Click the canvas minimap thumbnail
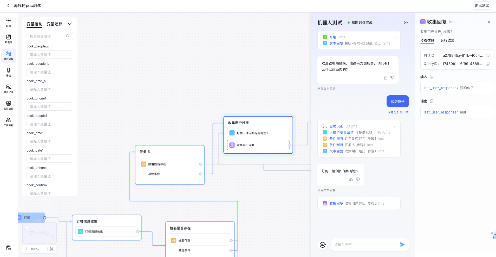 point(40,233)
